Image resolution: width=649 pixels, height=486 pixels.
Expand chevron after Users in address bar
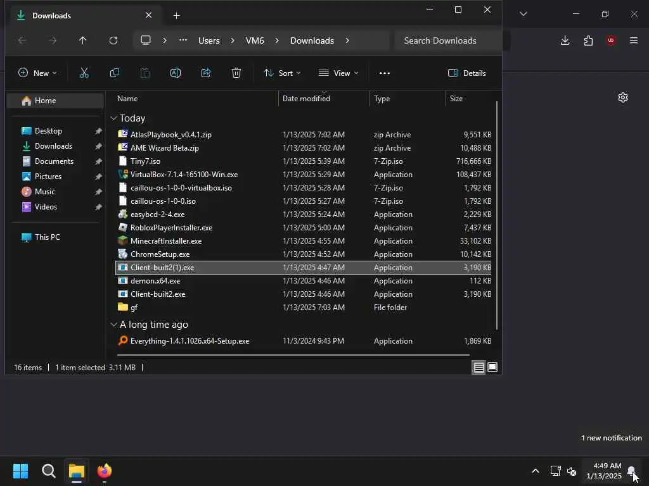coord(233,40)
